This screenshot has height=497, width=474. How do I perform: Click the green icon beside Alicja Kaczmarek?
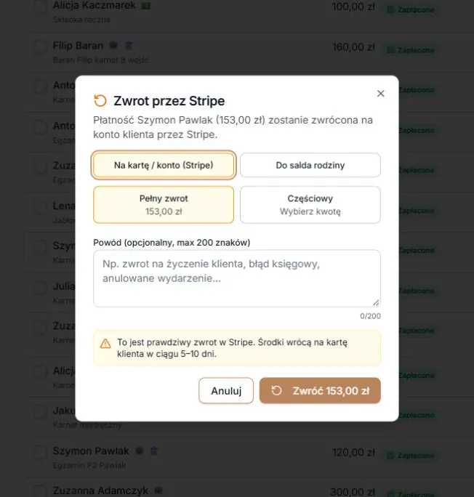point(146,6)
